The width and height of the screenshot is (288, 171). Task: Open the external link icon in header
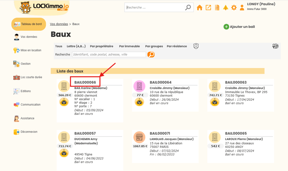208,8
